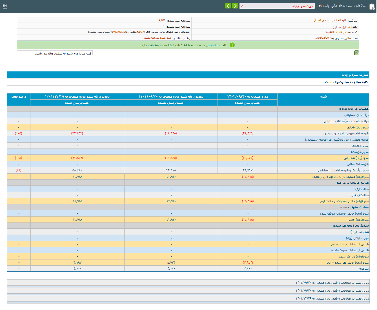This screenshot has height=310, width=377.
Task: Click the شرح column header
Action: (x=323, y=97)
